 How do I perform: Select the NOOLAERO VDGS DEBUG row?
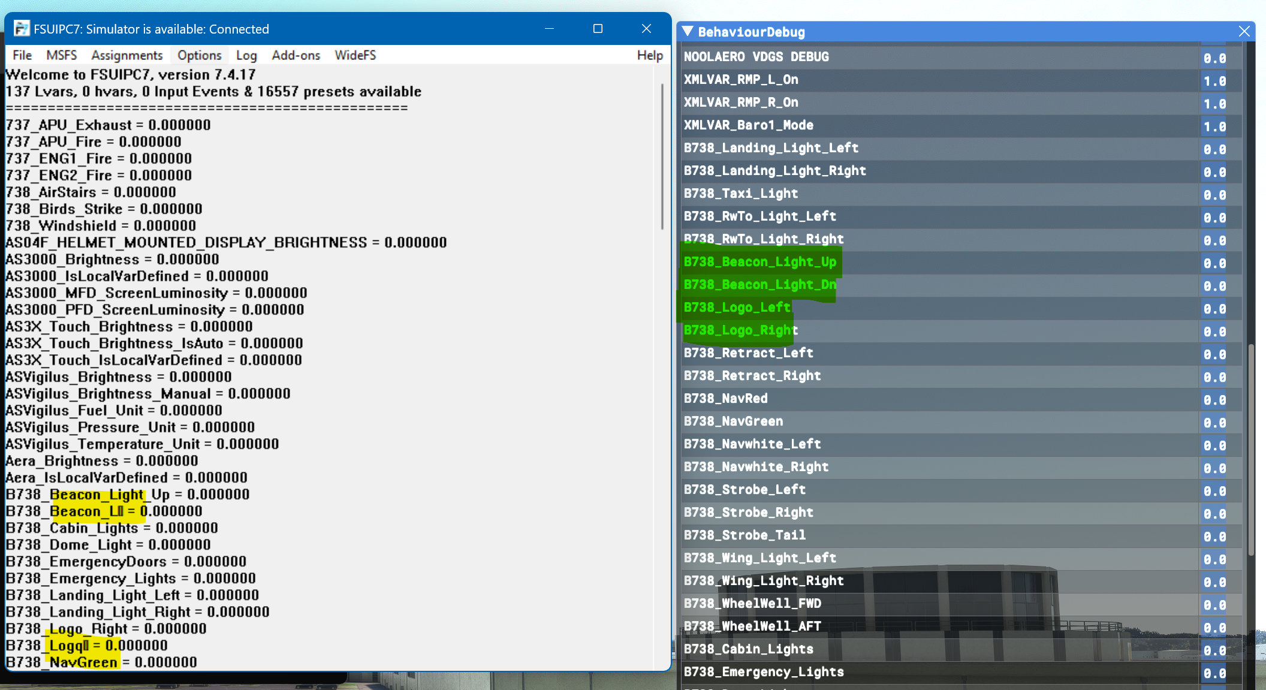click(962, 57)
